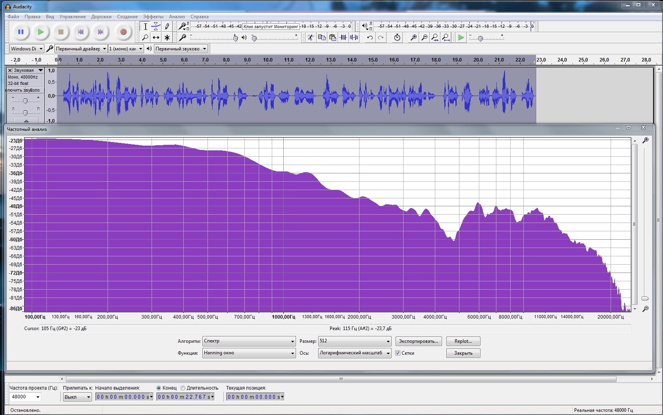Fit whole project in window

(x=446, y=37)
